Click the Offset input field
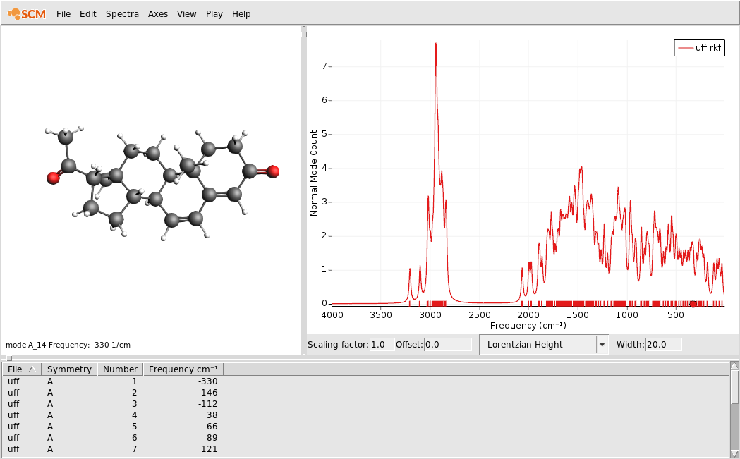The height and width of the screenshot is (459, 740). point(447,345)
